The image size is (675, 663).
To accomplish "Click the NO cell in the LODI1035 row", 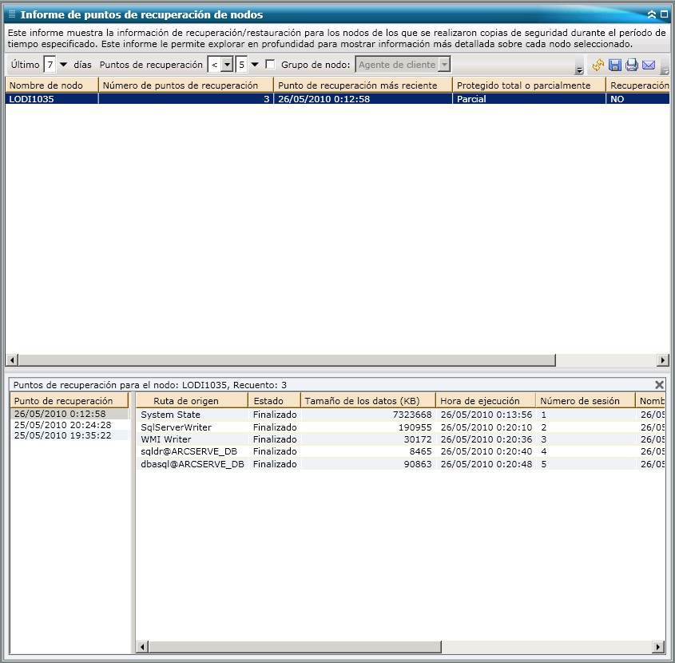I will (638, 98).
